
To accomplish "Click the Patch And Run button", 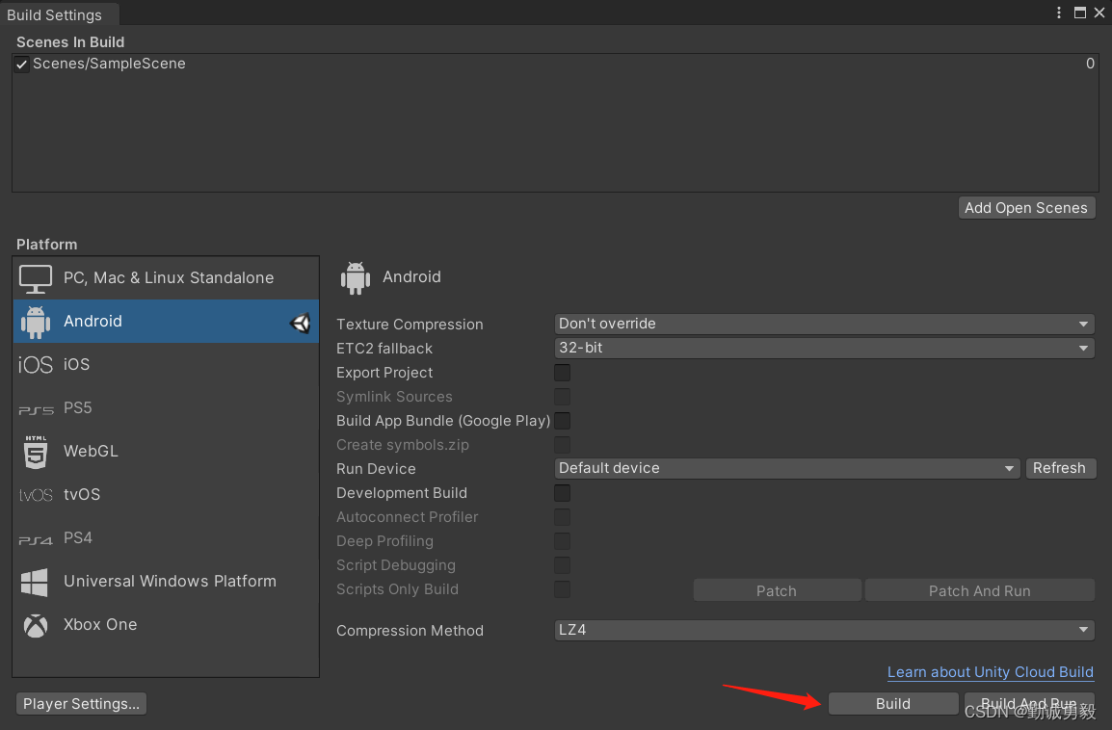I will coord(979,590).
